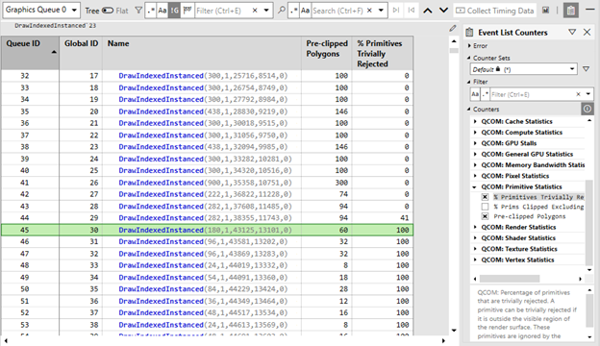This screenshot has height=346, width=600.
Task: Sort by % Primitives Trivially Rejected header
Action: coord(383,53)
